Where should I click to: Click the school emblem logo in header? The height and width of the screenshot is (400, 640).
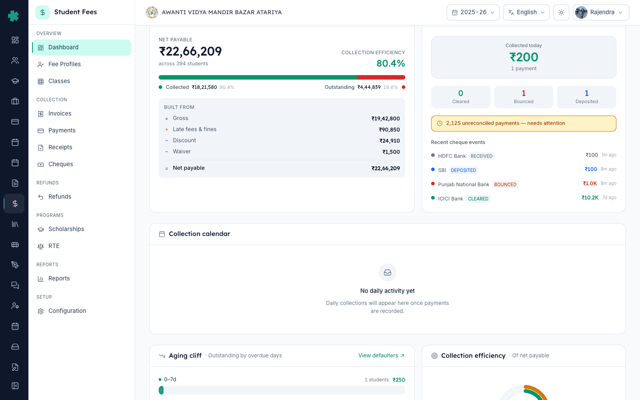click(x=152, y=12)
